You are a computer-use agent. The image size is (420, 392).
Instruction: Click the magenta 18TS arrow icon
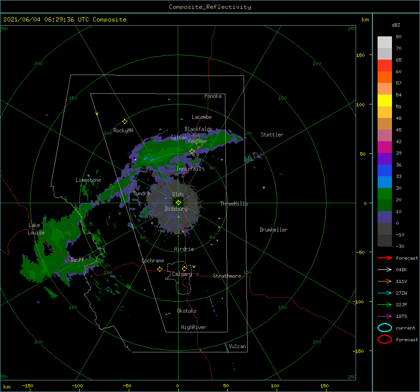point(385,316)
